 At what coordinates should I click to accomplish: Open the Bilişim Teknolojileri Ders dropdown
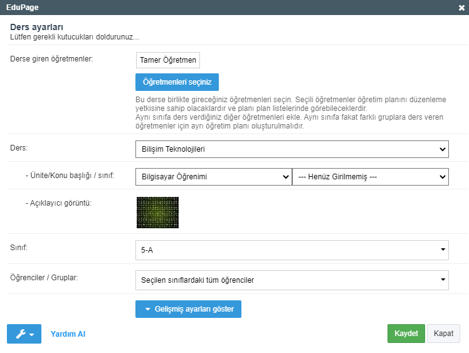[292, 149]
